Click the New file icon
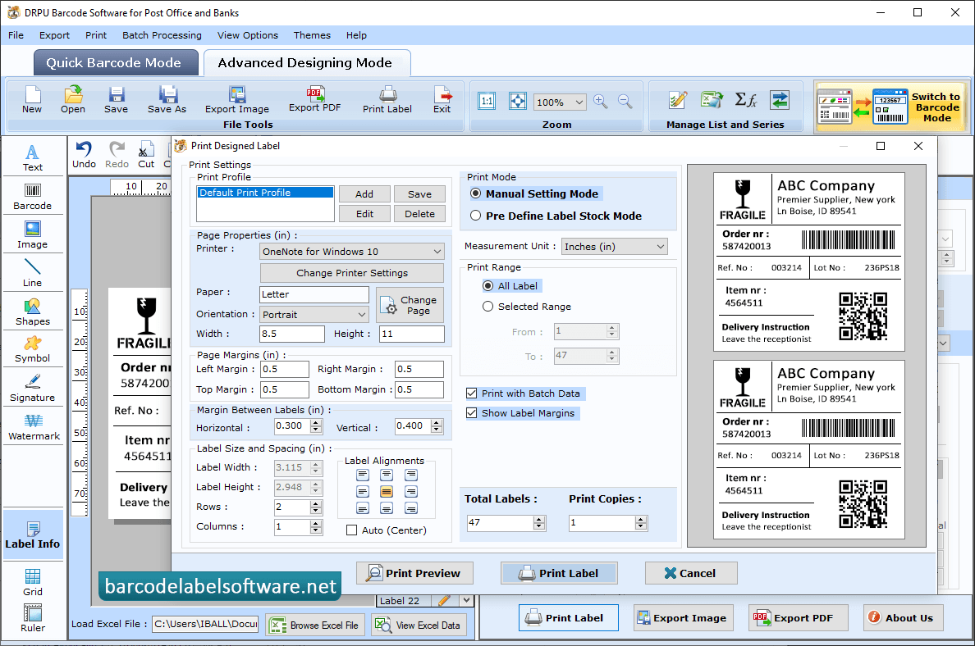The image size is (975, 646). coord(32,100)
